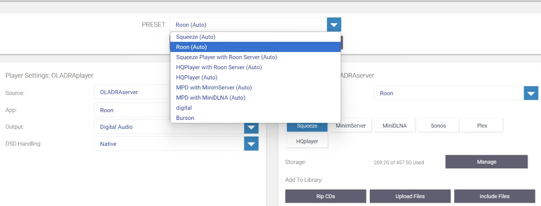The height and width of the screenshot is (206, 541).
Task: Select MPD with MinimServer (Auto) option
Action: [214, 87]
